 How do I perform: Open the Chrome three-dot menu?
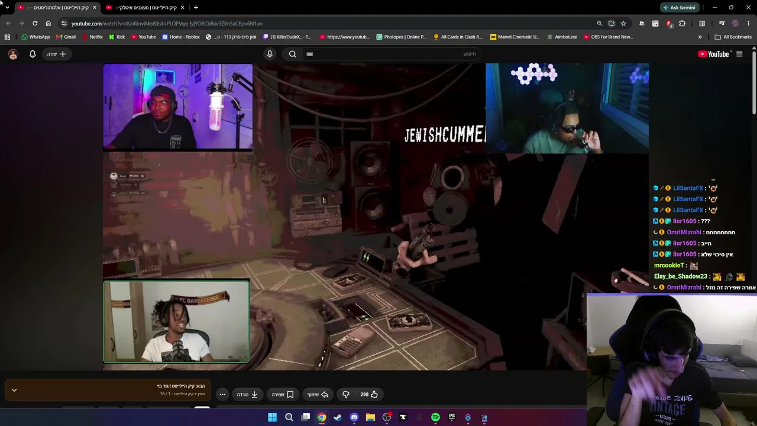(x=749, y=24)
